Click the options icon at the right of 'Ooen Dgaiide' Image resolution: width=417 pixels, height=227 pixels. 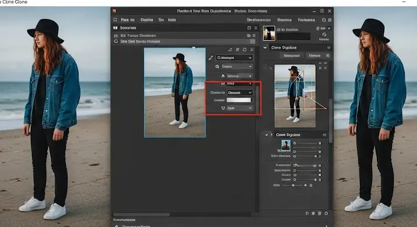pos(324,135)
